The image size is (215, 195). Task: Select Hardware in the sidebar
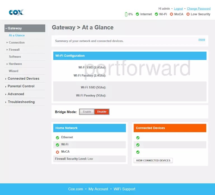[15, 64]
